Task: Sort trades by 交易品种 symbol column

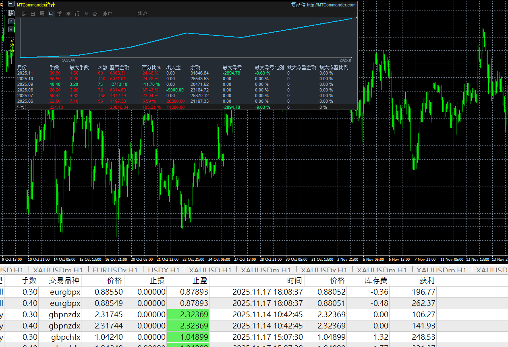Action: click(64, 281)
